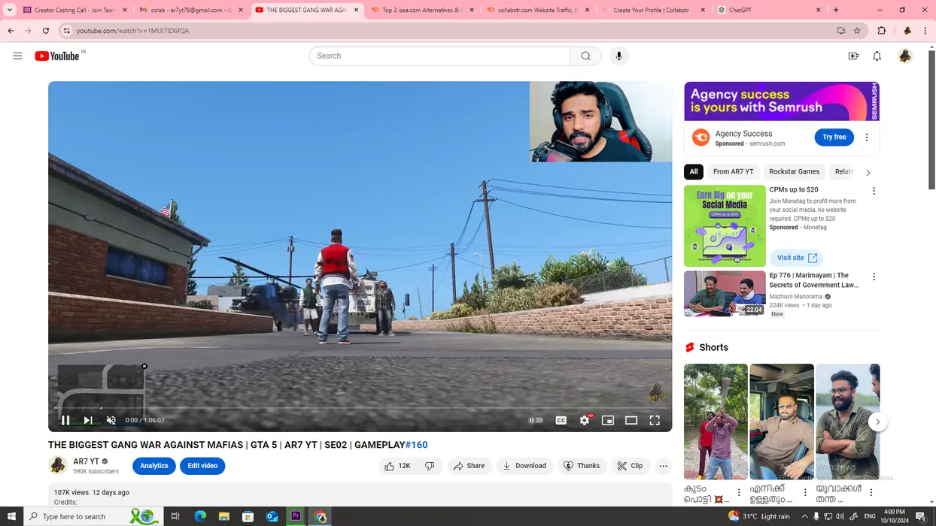Image resolution: width=936 pixels, height=526 pixels.
Task: Start voice search with microphone icon
Action: tap(618, 56)
